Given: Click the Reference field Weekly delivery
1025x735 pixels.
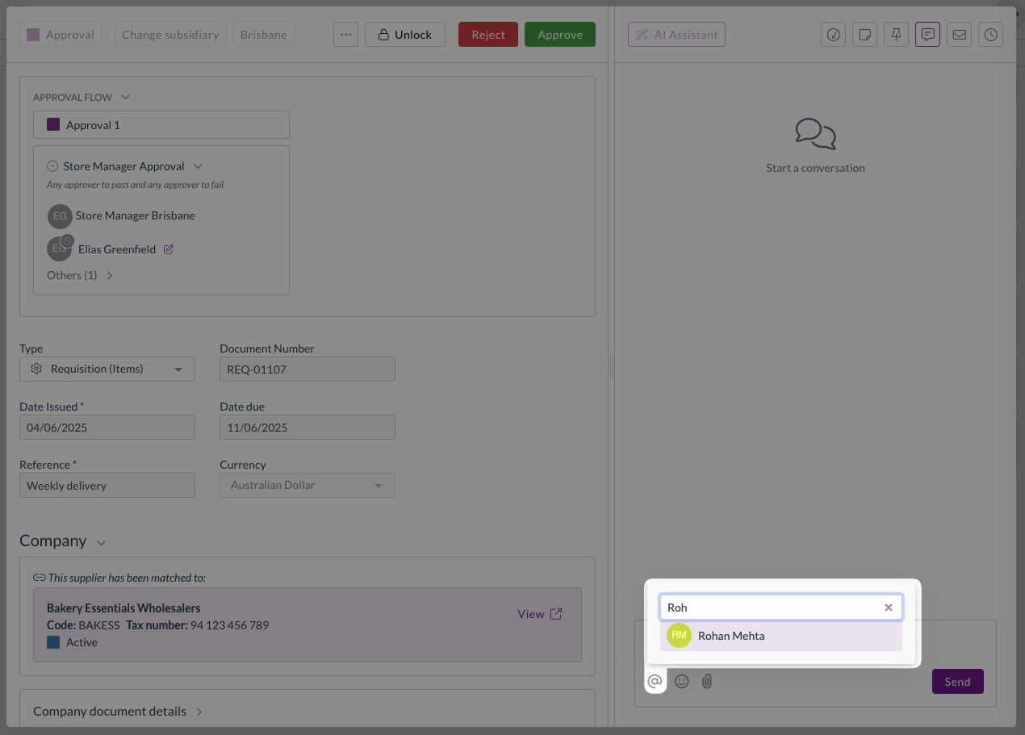Looking at the screenshot, I should click(x=107, y=486).
